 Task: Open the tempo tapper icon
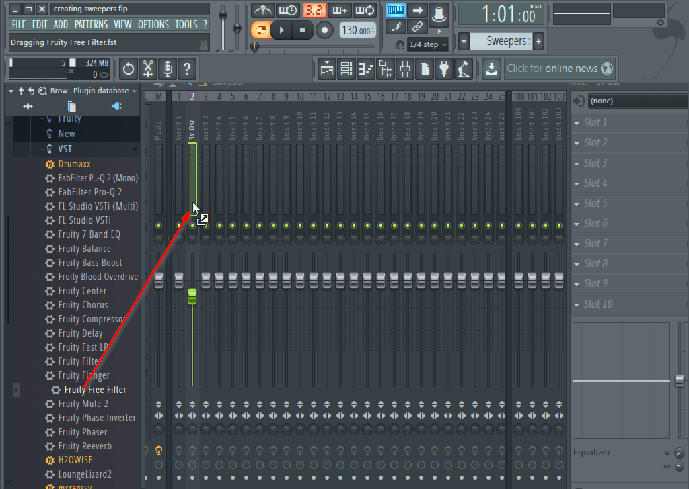(x=464, y=69)
